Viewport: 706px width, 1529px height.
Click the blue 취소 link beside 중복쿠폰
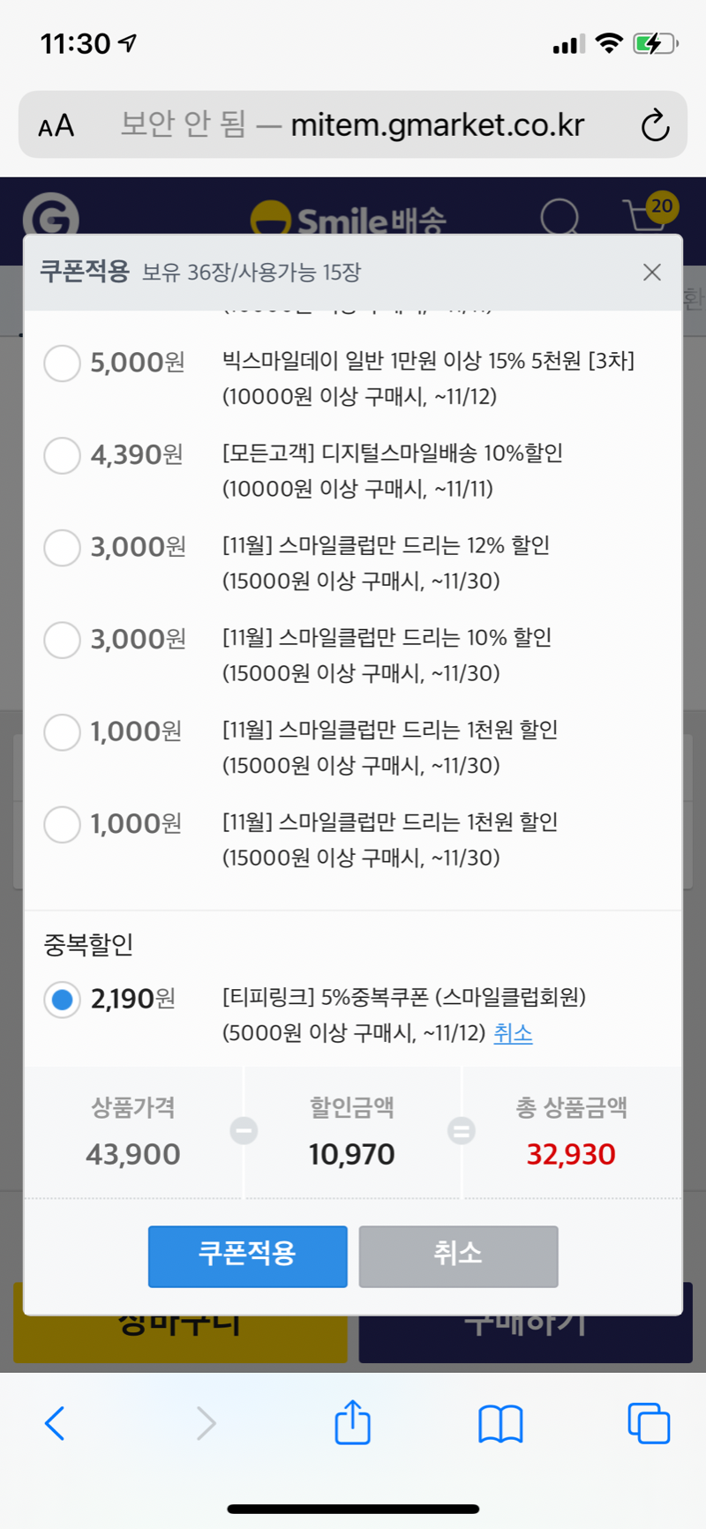tap(513, 1033)
